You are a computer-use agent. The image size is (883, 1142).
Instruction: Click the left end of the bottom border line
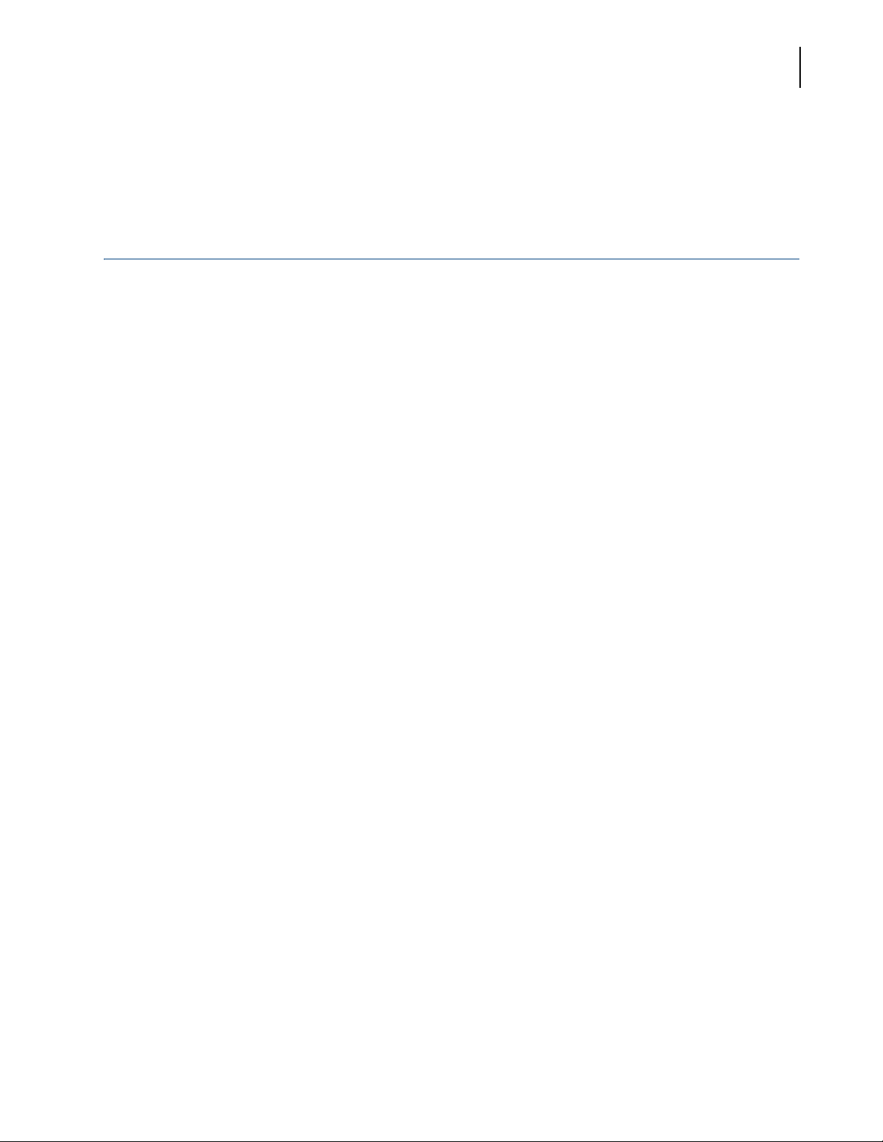pyautogui.click(x=1, y=1141)
